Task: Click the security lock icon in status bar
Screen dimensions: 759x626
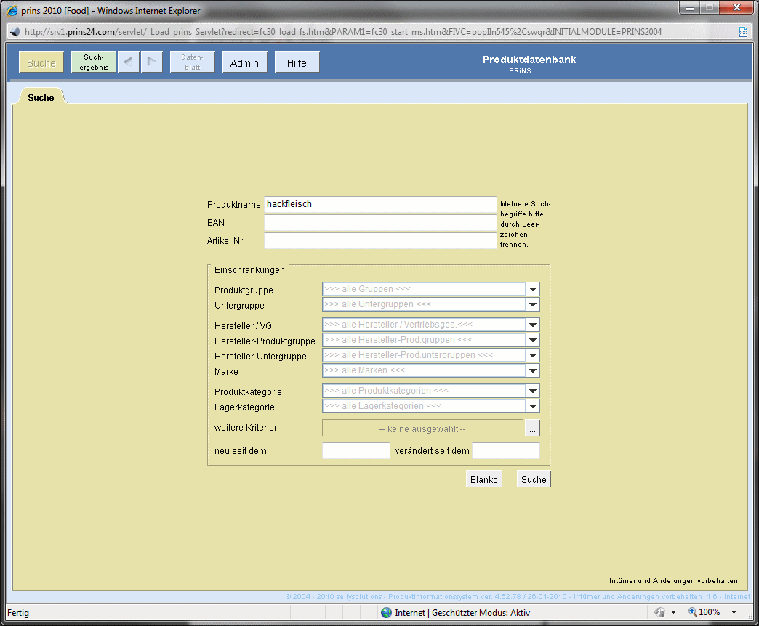Action: (660, 612)
